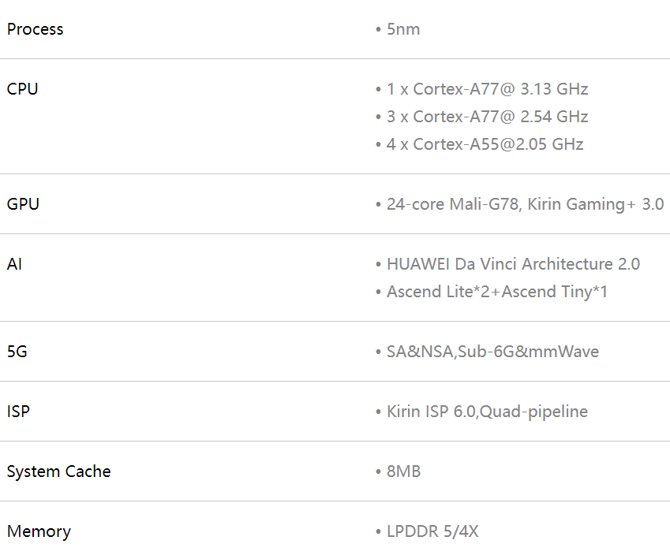670x559 pixels.
Task: Click the 8MB cache value
Action: pos(403,471)
